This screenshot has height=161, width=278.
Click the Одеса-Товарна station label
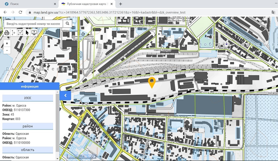pos(162,50)
